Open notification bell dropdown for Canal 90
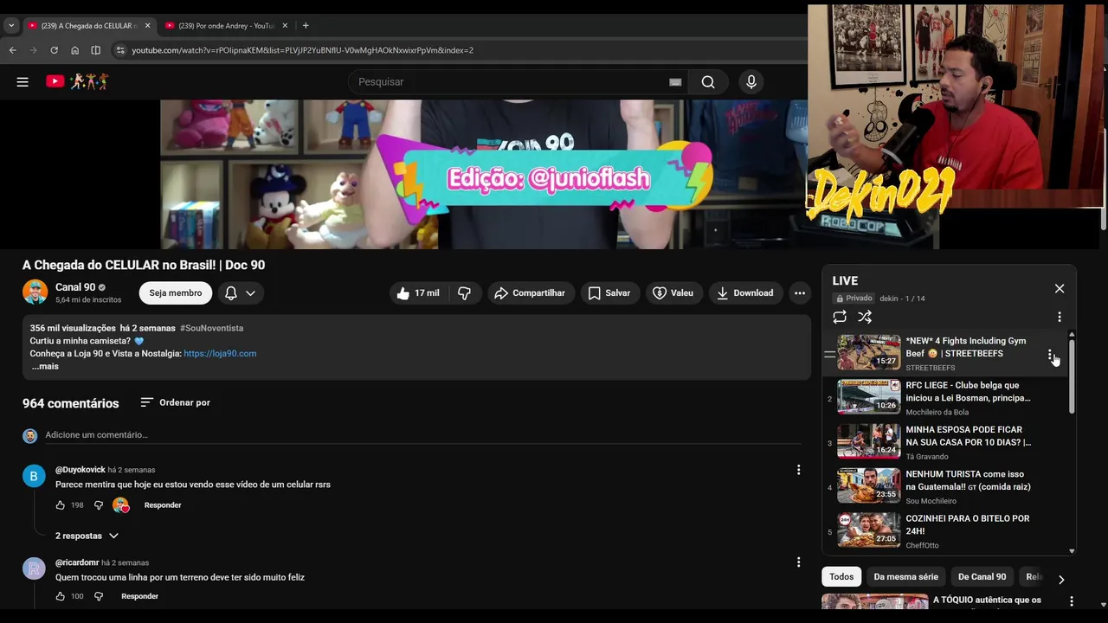1108x623 pixels. point(240,293)
